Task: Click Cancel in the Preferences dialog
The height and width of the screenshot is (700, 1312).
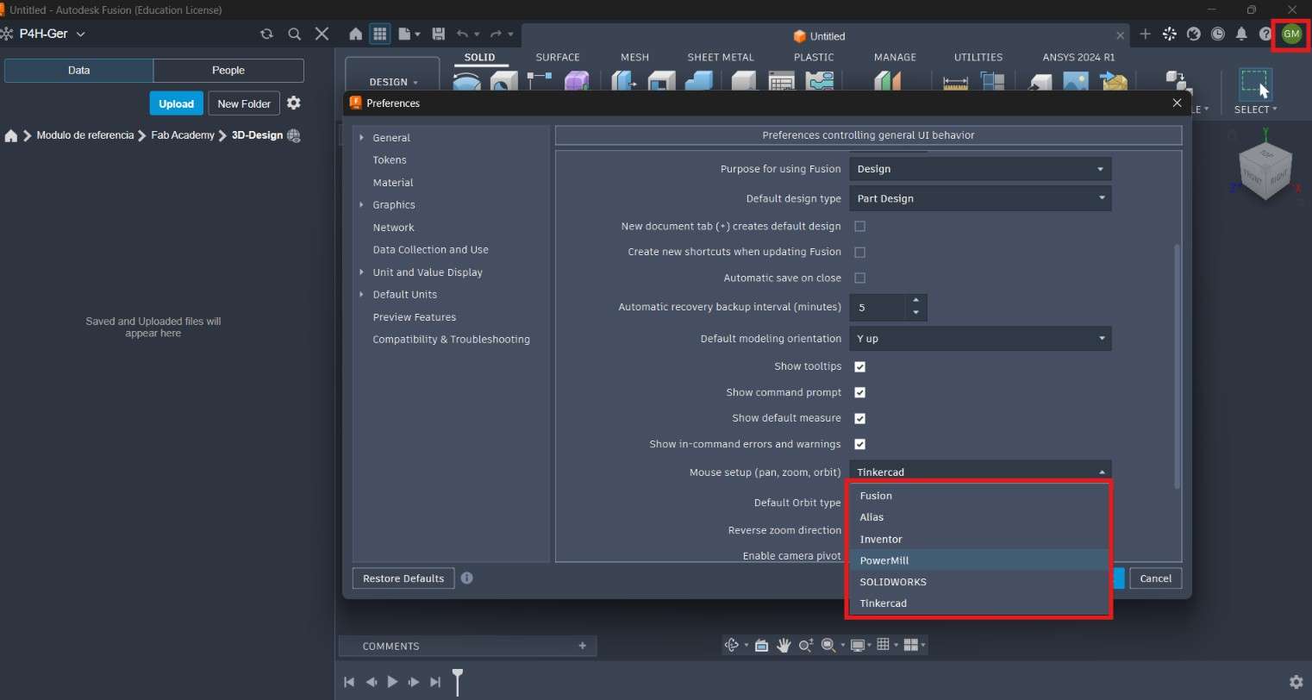Action: 1156,578
